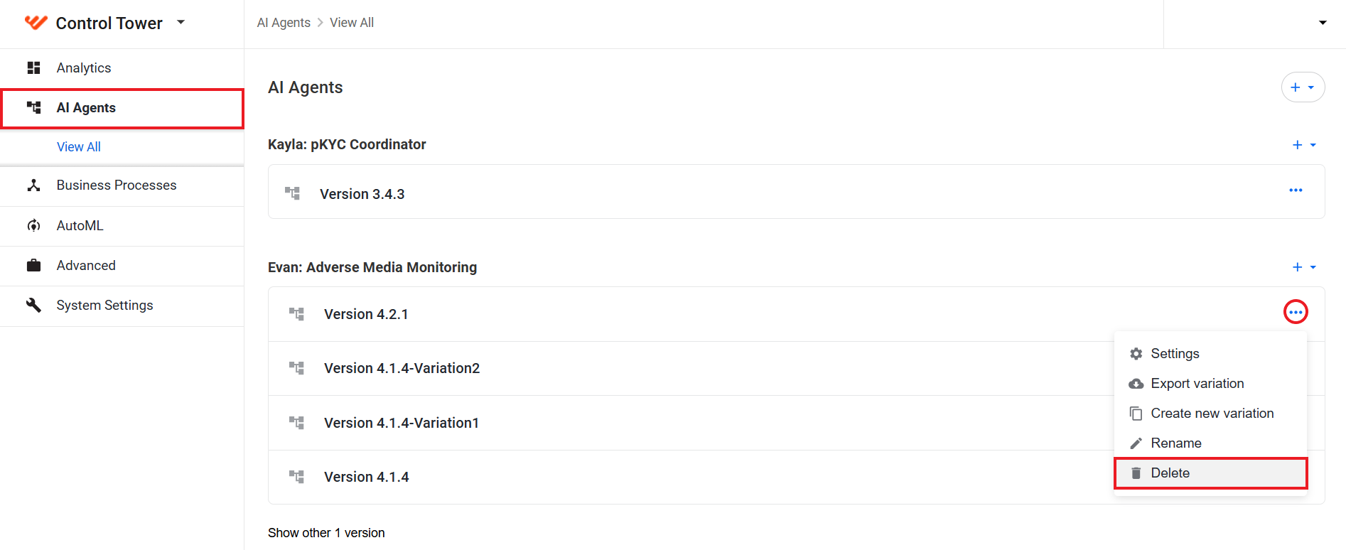
Task: Select Create new variation menu entry
Action: pos(1211,414)
